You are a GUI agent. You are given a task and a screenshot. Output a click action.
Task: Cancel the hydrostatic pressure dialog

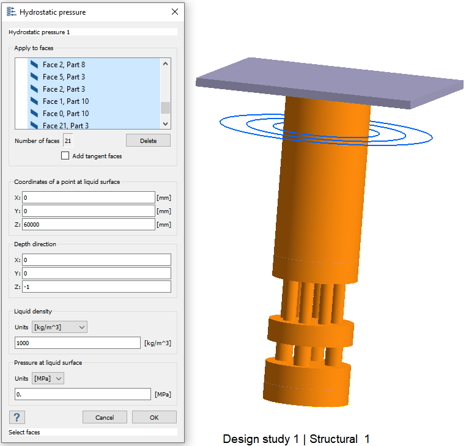point(105,417)
